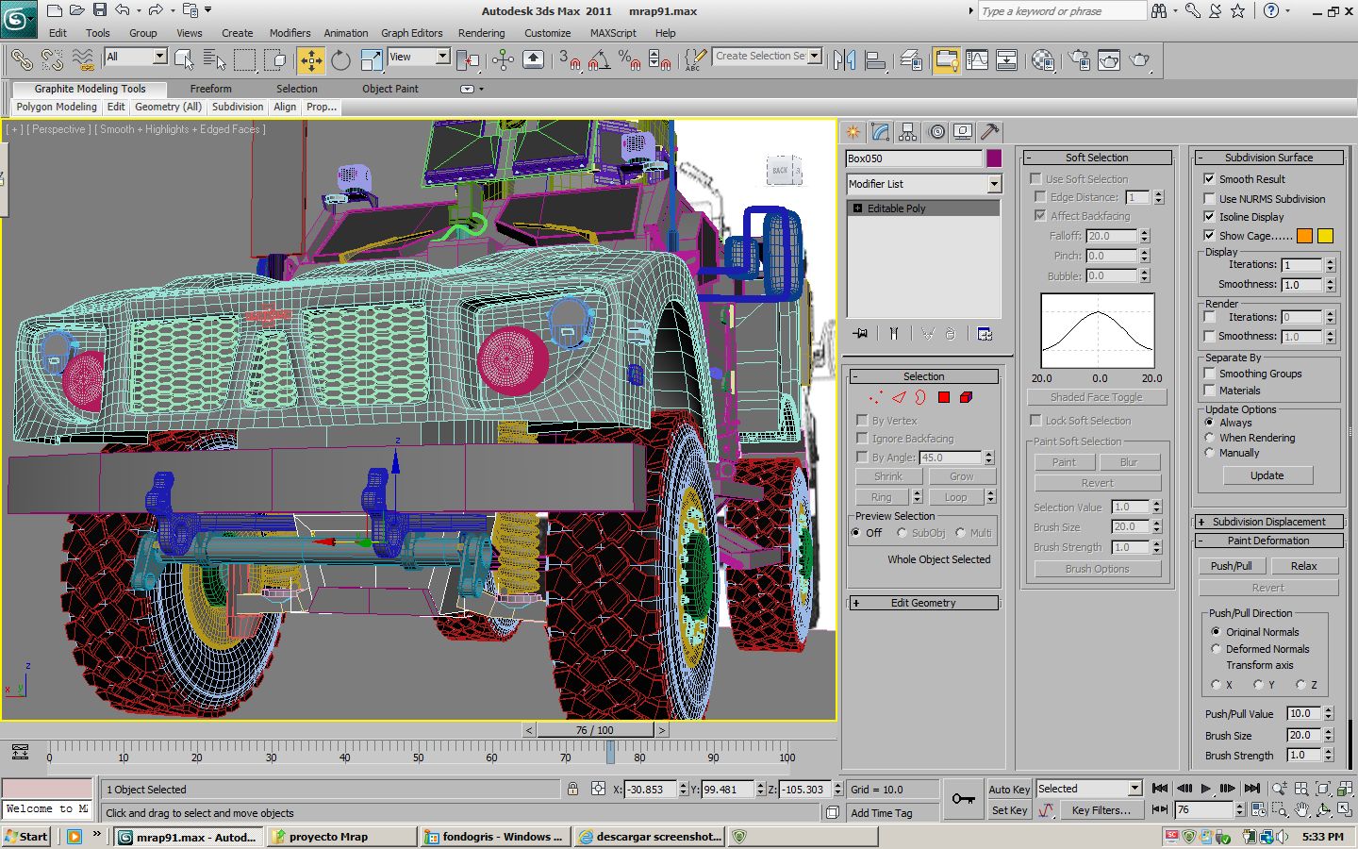The width and height of the screenshot is (1358, 849).
Task: Open the Rendered Frame Window icon
Action: pos(1109,60)
